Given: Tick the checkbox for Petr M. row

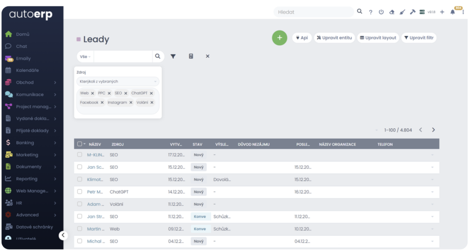Looking at the screenshot, I should coord(80,192).
